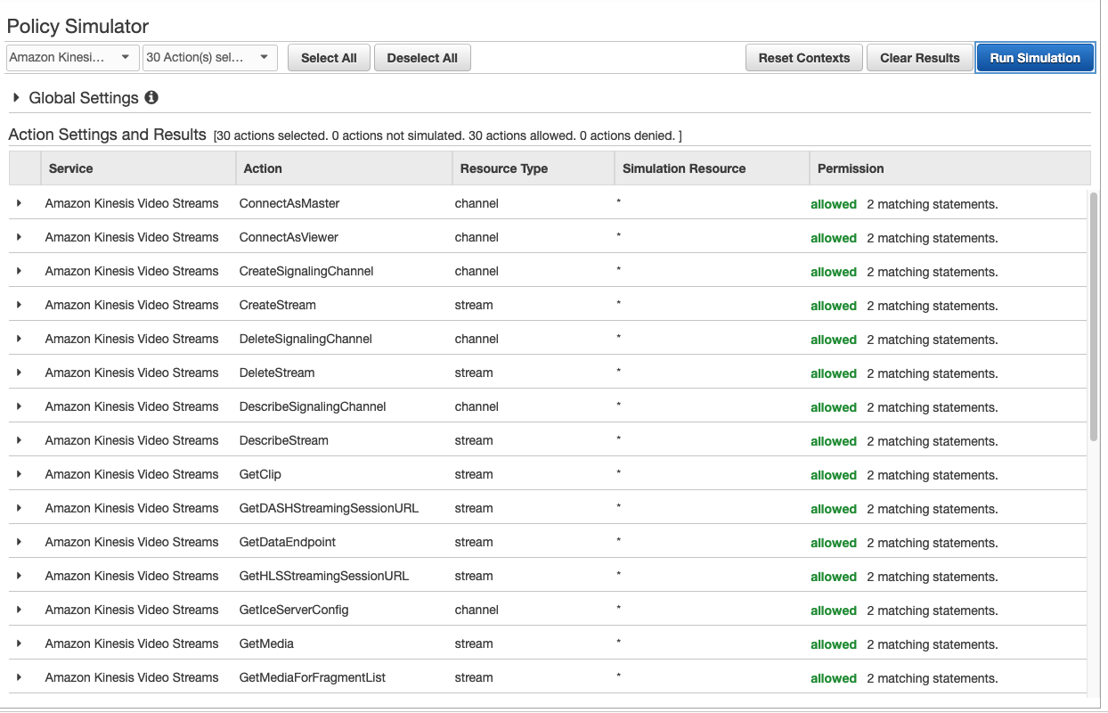The width and height of the screenshot is (1108, 713).
Task: Run the simulation with Run Simulation button
Action: [x=1034, y=57]
